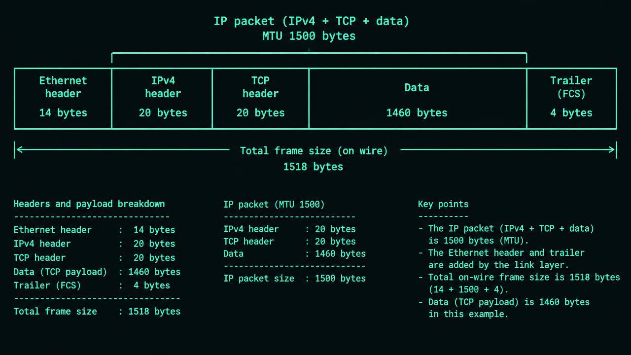Viewport: 631px width, 355px height.
Task: Click the "Trailer (FCS) : 4 bytes" row
Action: pyautogui.click(x=92, y=285)
